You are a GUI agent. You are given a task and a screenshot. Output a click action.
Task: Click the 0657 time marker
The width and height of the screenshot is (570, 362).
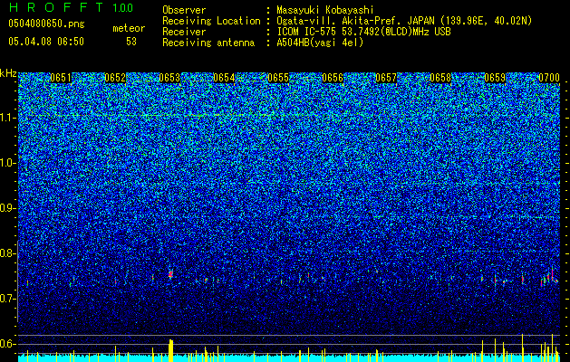pos(386,78)
